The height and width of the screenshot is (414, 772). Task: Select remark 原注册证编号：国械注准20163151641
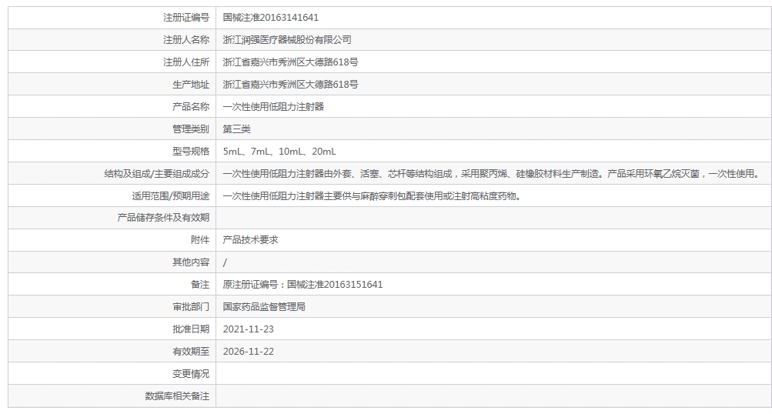[x=302, y=285]
